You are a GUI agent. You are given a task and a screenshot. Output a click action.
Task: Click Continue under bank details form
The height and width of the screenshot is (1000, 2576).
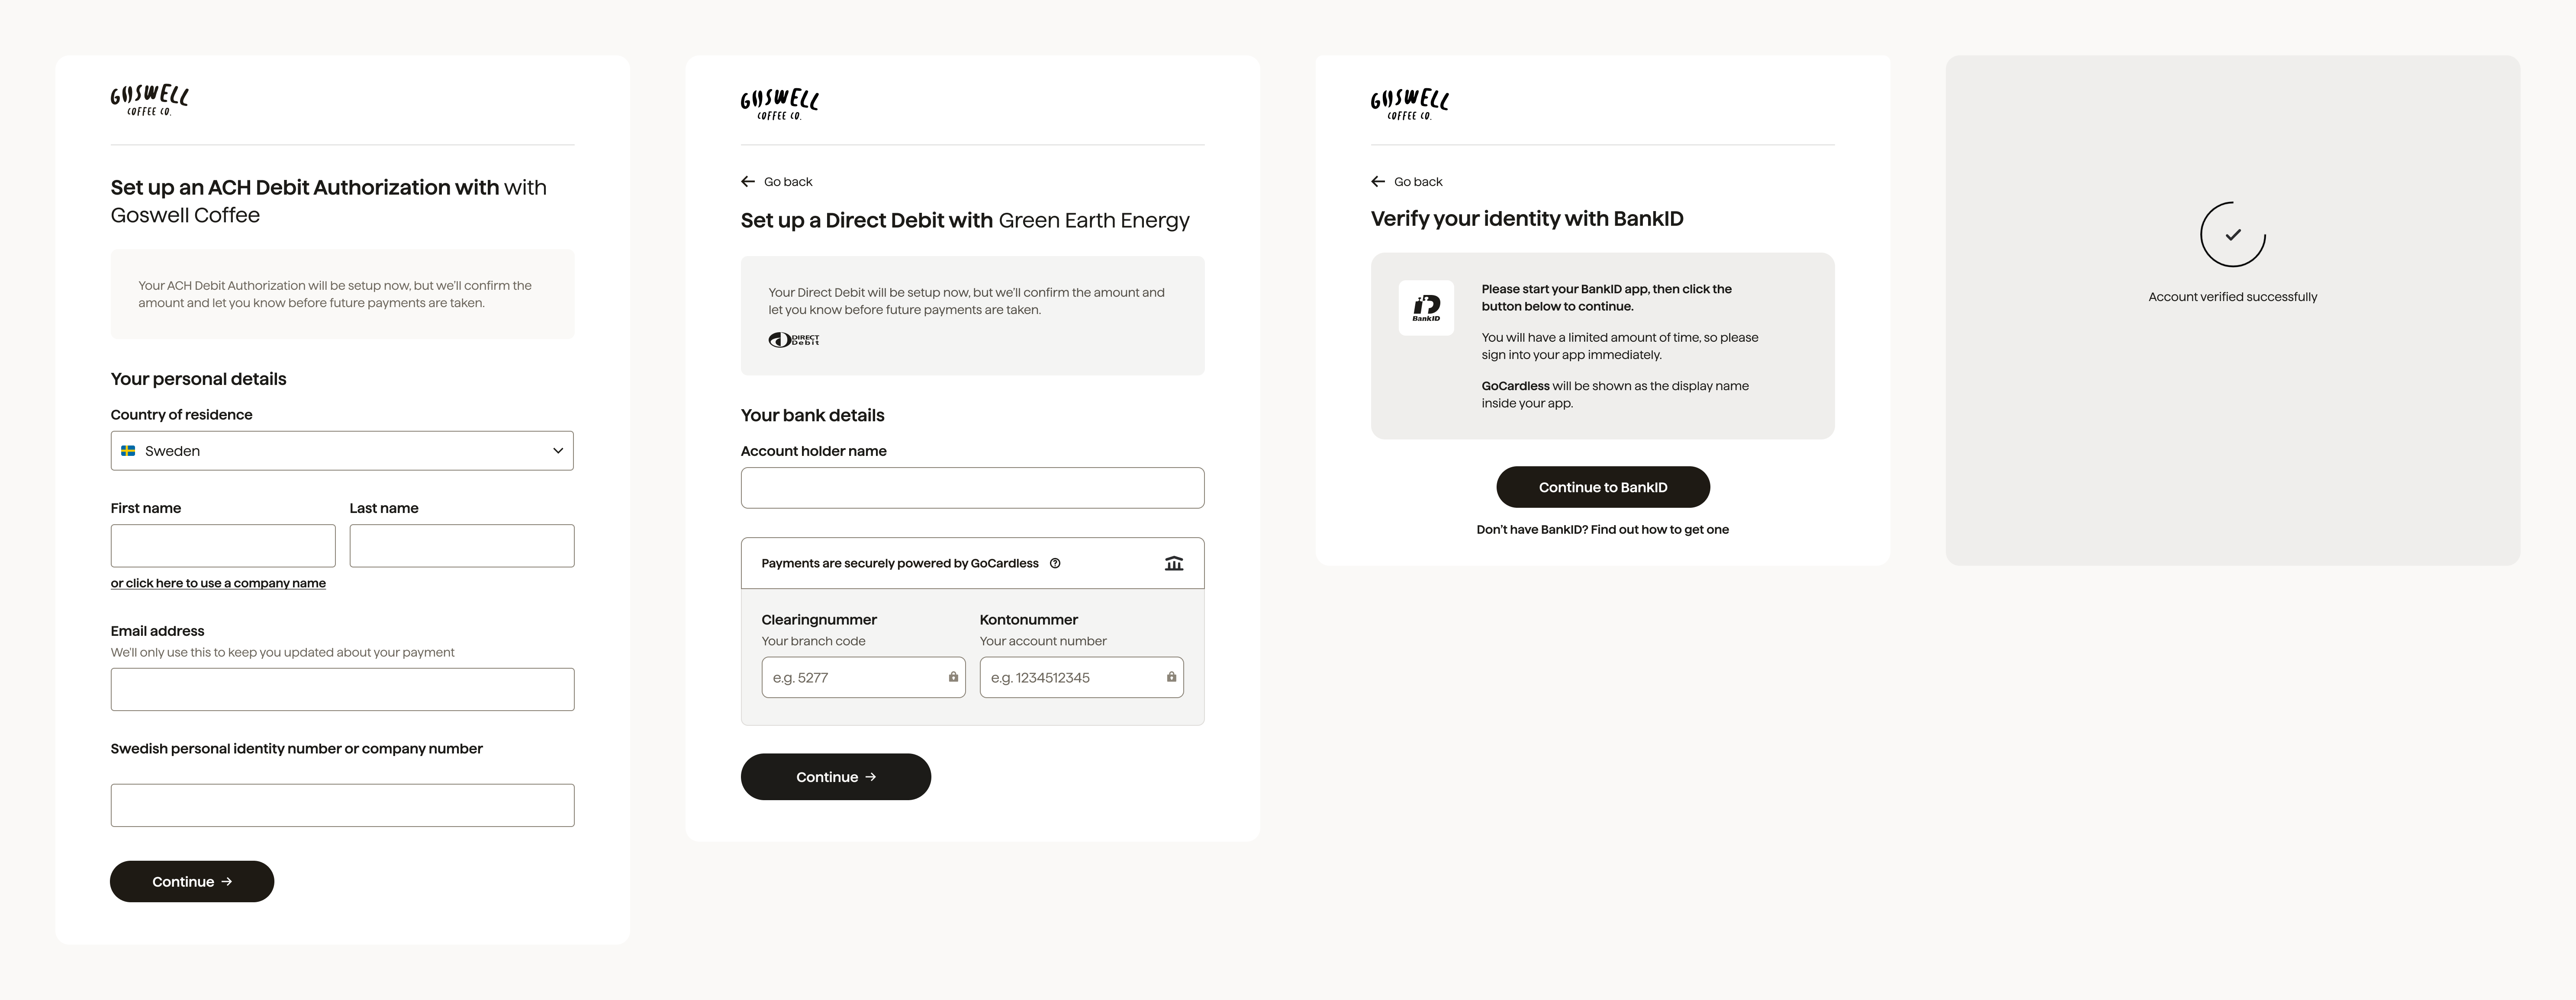[x=836, y=777]
